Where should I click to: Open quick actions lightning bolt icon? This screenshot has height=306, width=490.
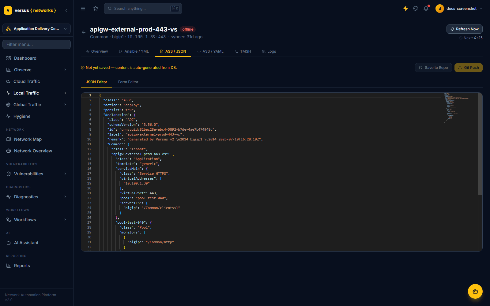click(x=405, y=9)
